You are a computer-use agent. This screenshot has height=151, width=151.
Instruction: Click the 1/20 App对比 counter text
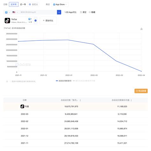70,12
